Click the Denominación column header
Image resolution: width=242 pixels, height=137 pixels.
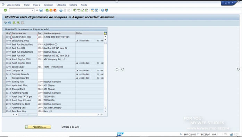pos(25,33)
